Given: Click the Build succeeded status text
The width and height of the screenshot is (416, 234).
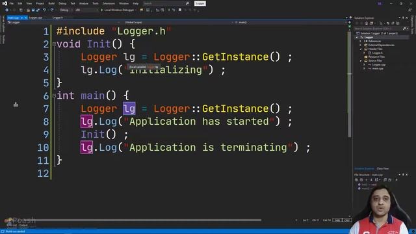Looking at the screenshot, I should click(15, 231).
